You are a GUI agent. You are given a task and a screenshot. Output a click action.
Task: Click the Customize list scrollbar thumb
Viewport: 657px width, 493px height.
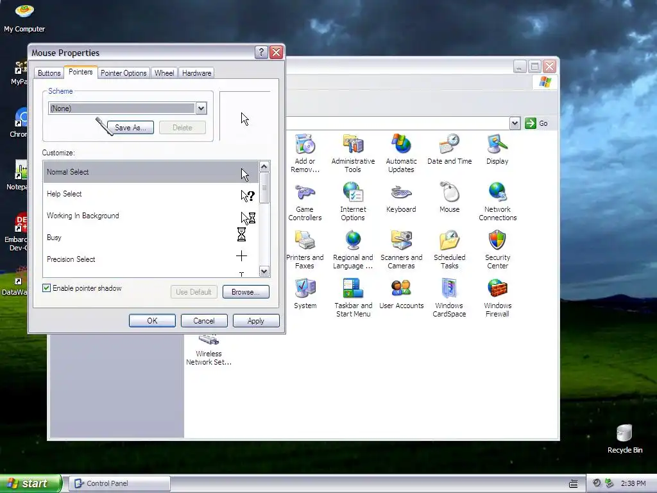(264, 188)
